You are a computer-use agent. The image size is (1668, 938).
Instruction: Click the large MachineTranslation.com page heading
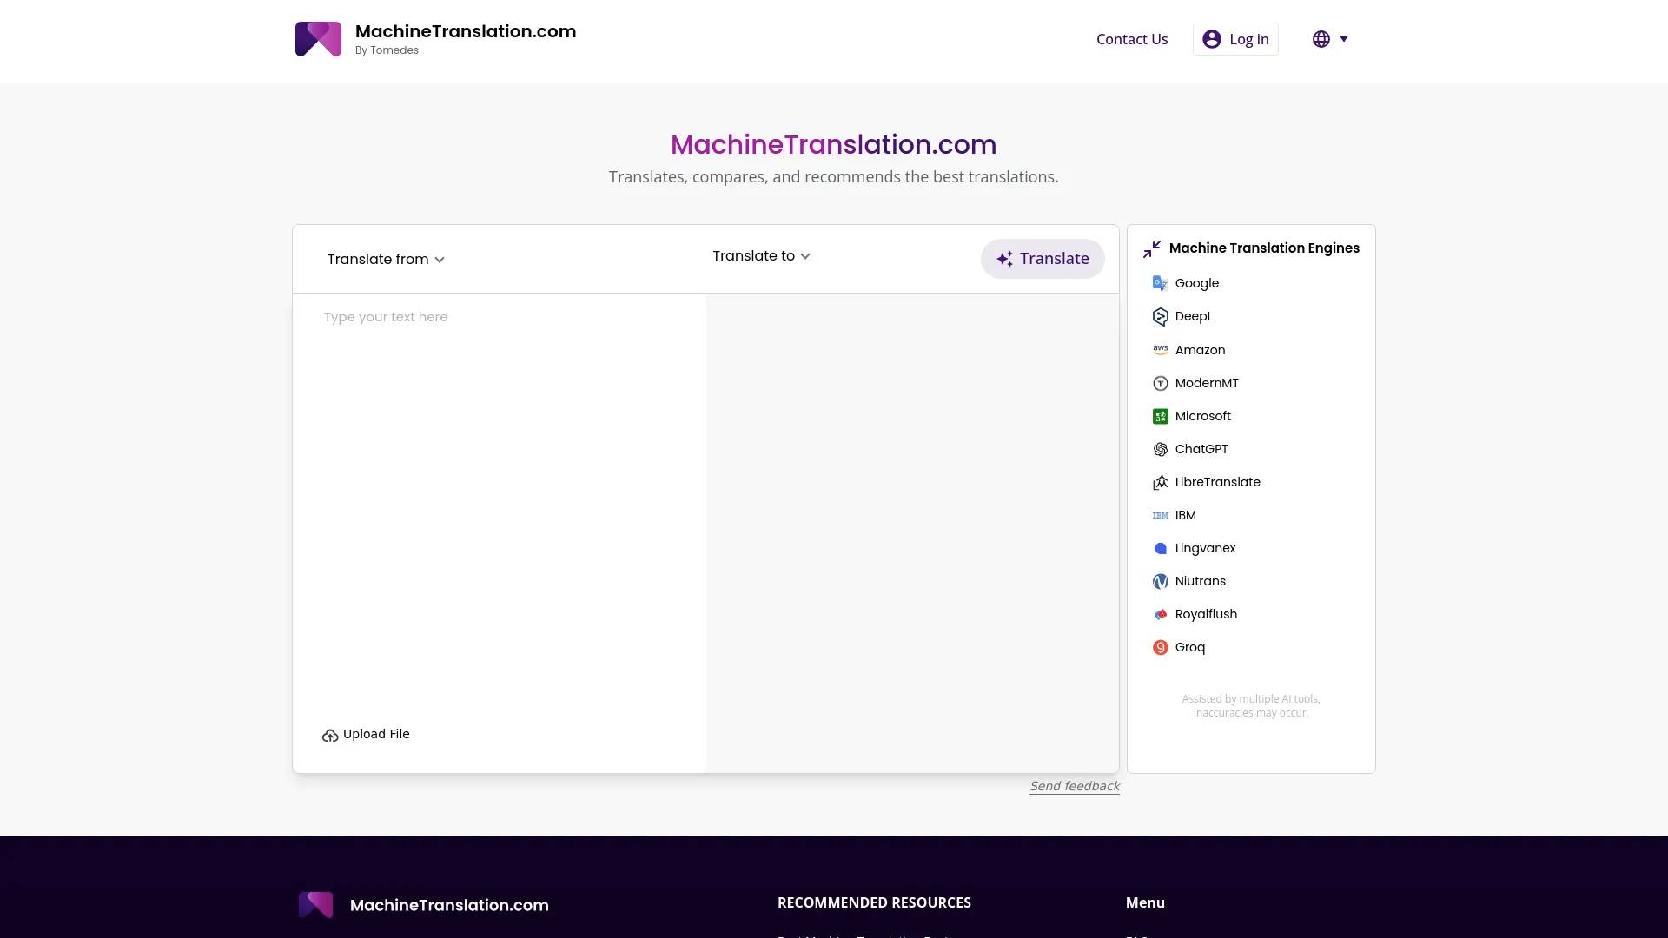[833, 145]
